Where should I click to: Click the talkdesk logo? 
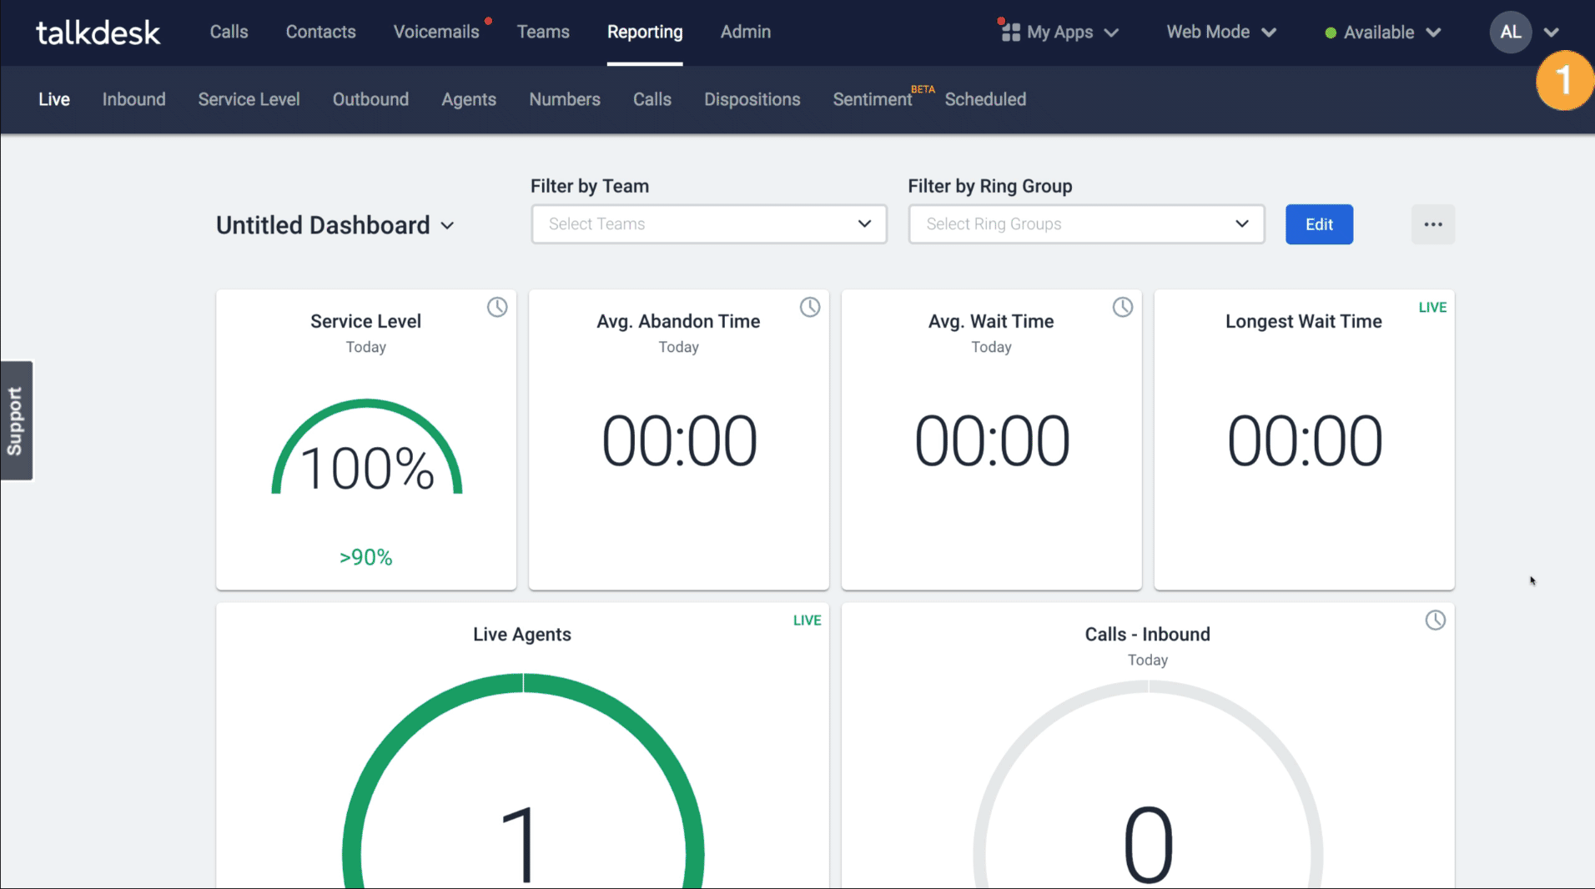(98, 33)
